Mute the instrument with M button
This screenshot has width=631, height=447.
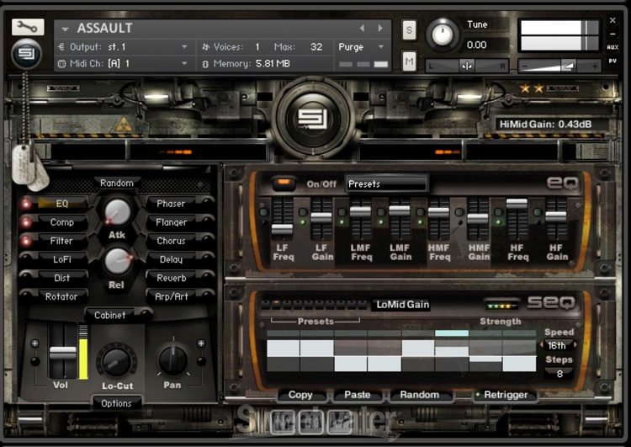[409, 61]
